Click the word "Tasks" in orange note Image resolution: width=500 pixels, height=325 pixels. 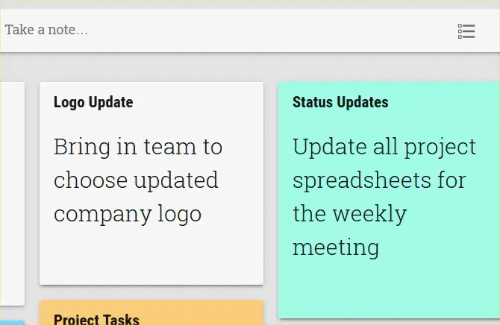(x=121, y=319)
